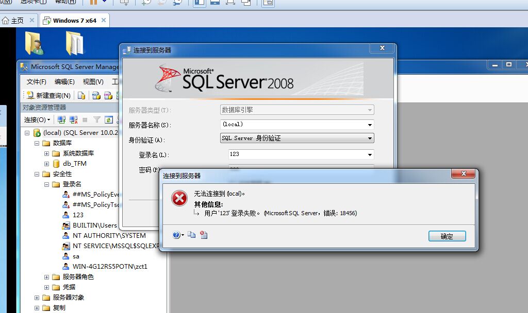The image size is (528, 313).
Task: Collapse the 数据库 folder node
Action: 37,143
